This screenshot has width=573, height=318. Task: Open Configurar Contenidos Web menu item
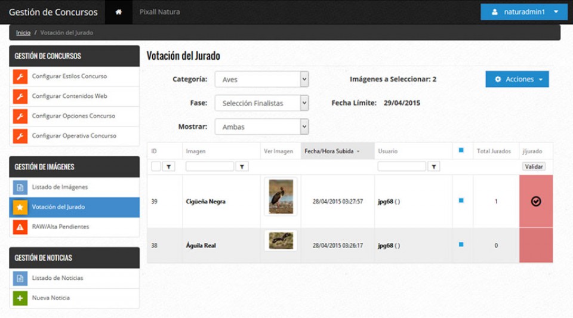75,97
